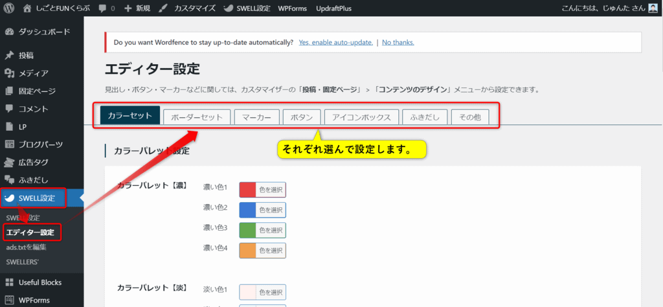663x307 pixels.
Task: Switch to the ふきだし tab
Action: pos(425,117)
